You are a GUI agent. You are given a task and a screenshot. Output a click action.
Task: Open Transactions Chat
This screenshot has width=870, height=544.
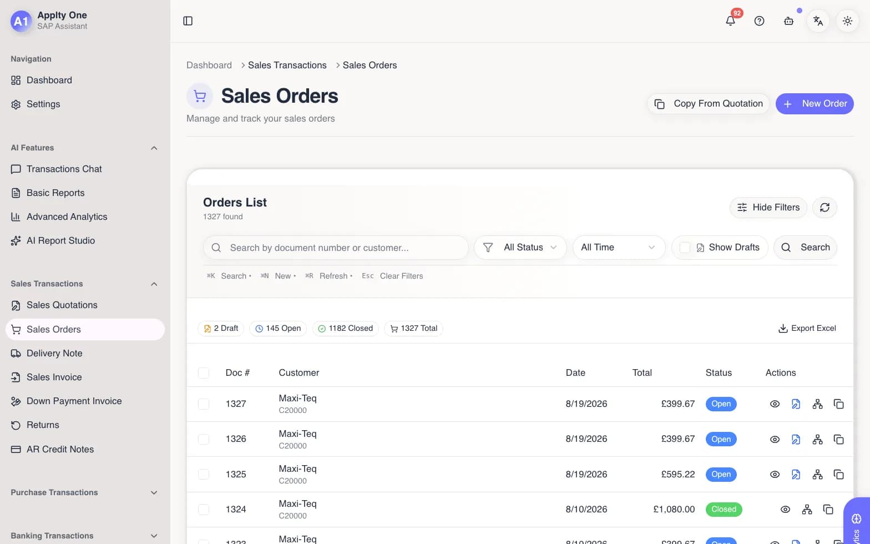pos(85,169)
